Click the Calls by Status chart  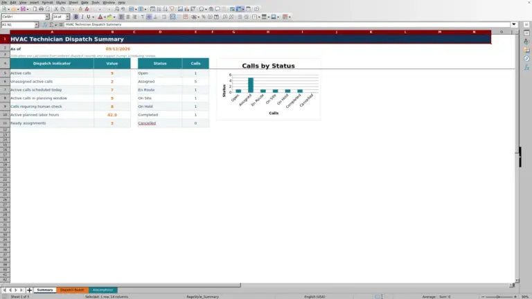pyautogui.click(x=268, y=89)
